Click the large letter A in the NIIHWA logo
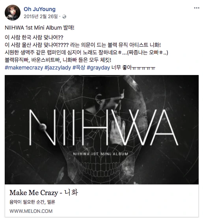The width and height of the screenshot is (203, 218). pyautogui.click(x=162, y=127)
